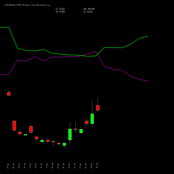This screenshot has width=174, height=174.
Task: Select the green candlestick above 29 Apr
Action: tap(92, 119)
